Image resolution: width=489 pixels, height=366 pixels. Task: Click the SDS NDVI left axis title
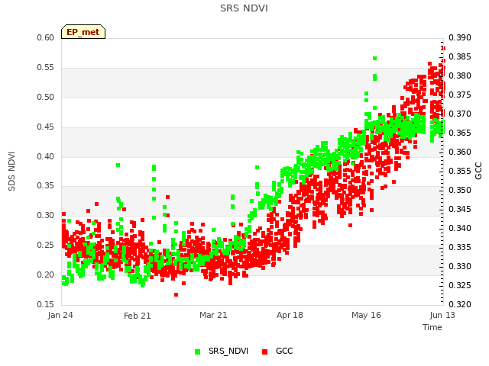coord(11,172)
